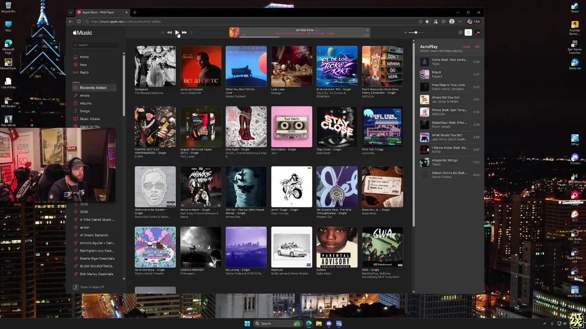Open the Recycle Bin desktop icon
The height and width of the screenshot is (329, 586).
(x=8, y=8)
